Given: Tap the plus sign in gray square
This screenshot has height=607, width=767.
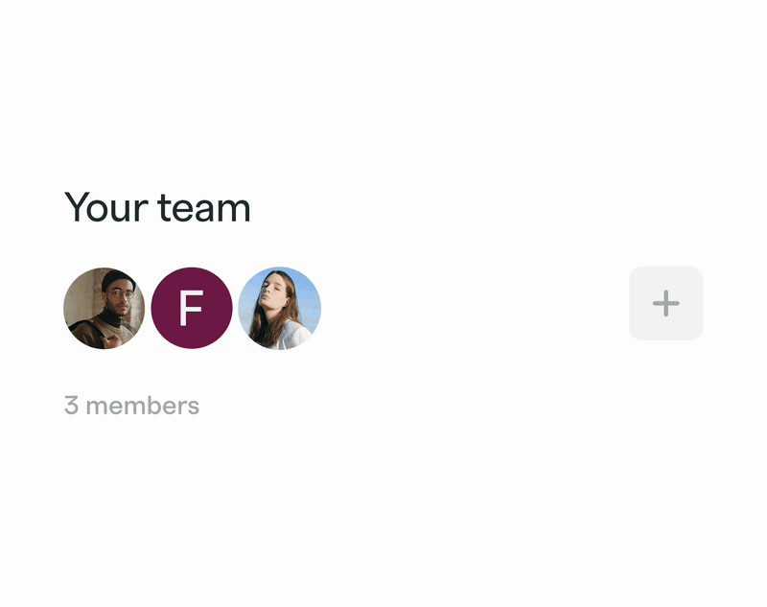Looking at the screenshot, I should 665,304.
